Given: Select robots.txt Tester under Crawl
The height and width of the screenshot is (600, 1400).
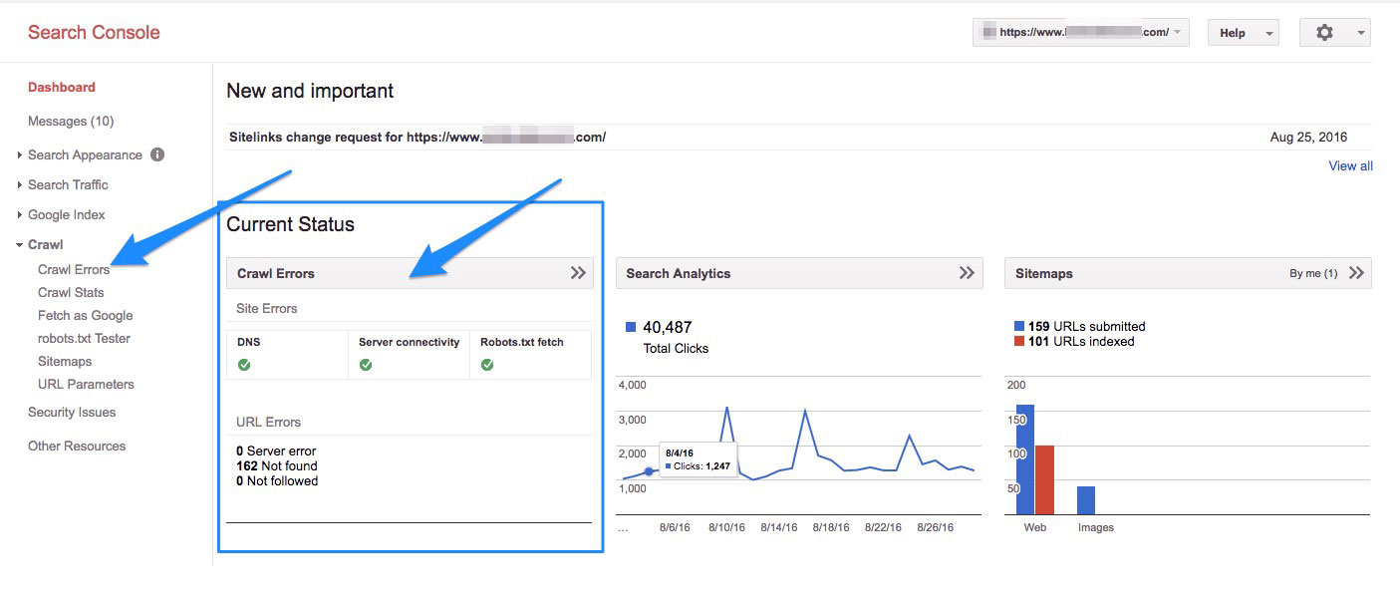Looking at the screenshot, I should click(x=84, y=339).
